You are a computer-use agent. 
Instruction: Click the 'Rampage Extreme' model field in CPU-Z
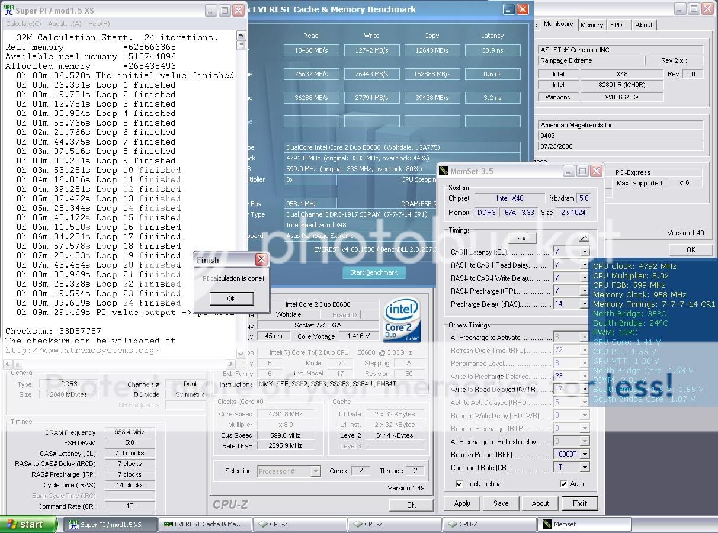pyautogui.click(x=591, y=60)
